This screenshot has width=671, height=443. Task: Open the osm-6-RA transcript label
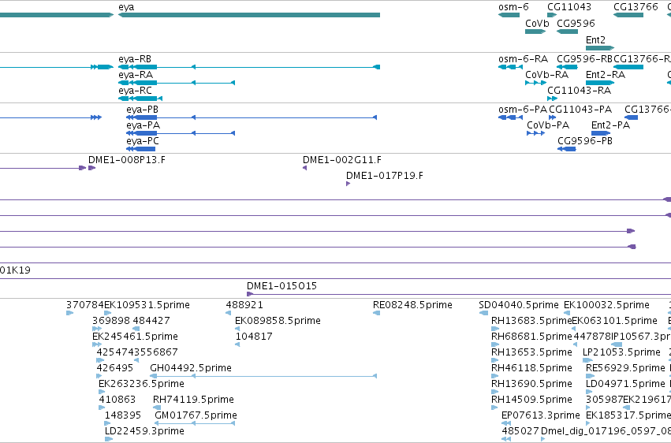click(523, 59)
